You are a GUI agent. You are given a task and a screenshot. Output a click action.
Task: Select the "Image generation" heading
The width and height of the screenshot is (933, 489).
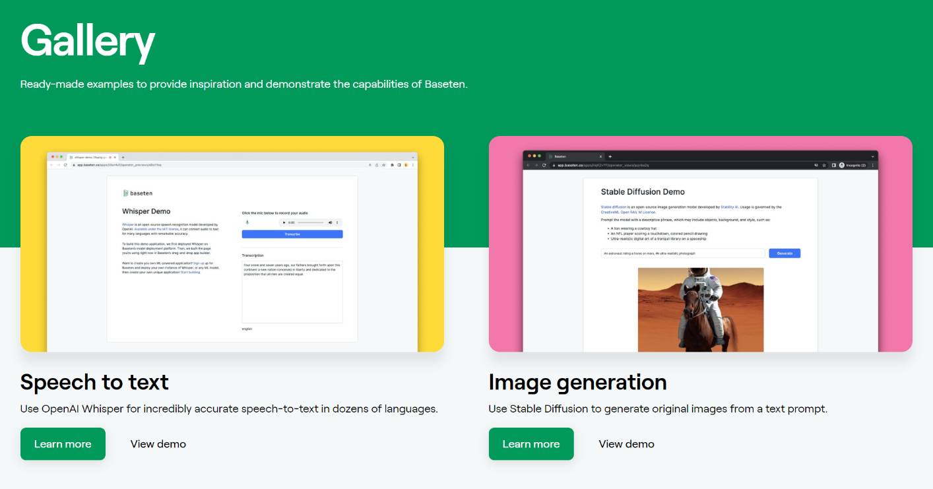coord(577,382)
